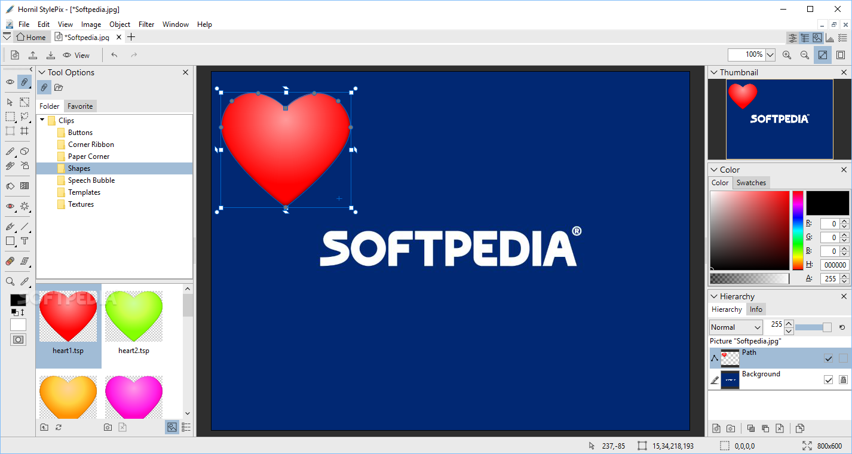This screenshot has width=852, height=454.
Task: Select the Line tool
Action: click(24, 227)
